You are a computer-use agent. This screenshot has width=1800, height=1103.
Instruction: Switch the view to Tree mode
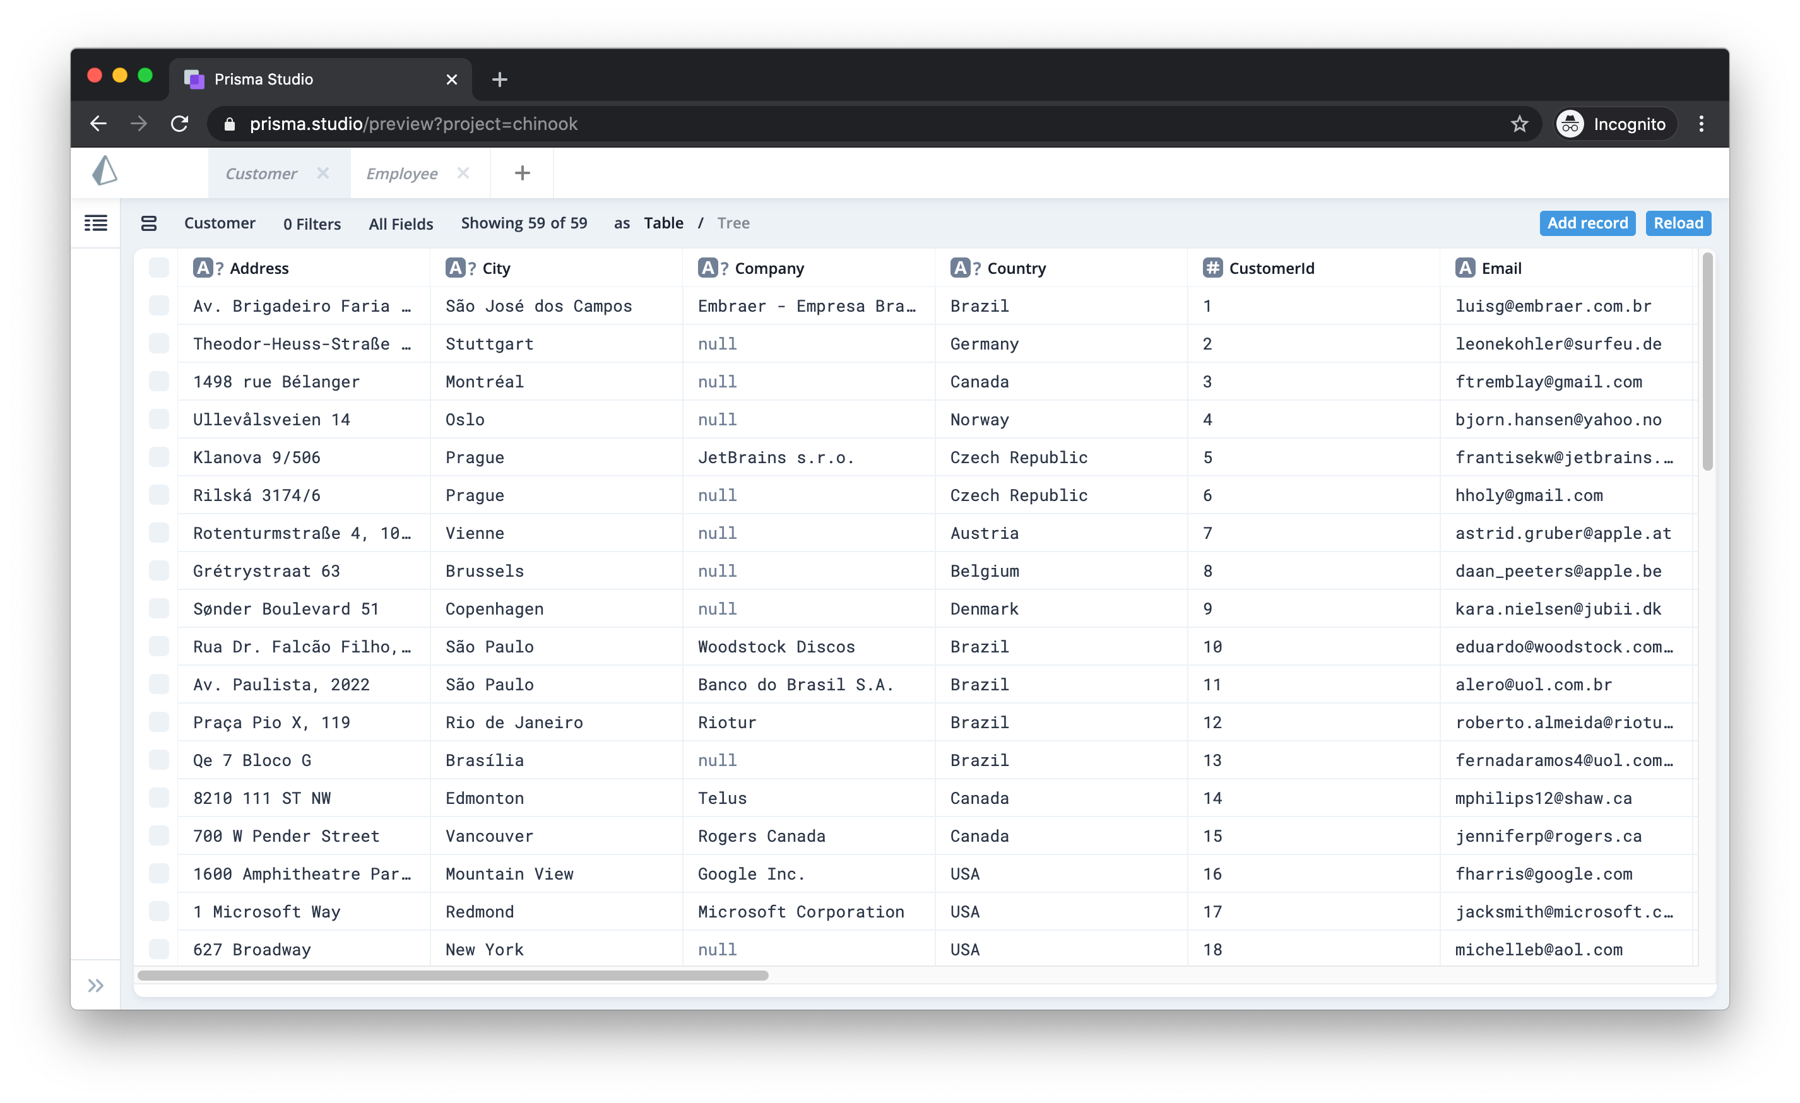733,223
